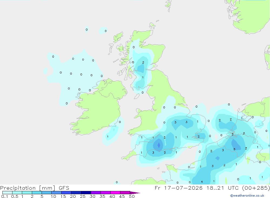Click the '20' legend scale label
This screenshot has height=198, width=270.
(x=73, y=196)
